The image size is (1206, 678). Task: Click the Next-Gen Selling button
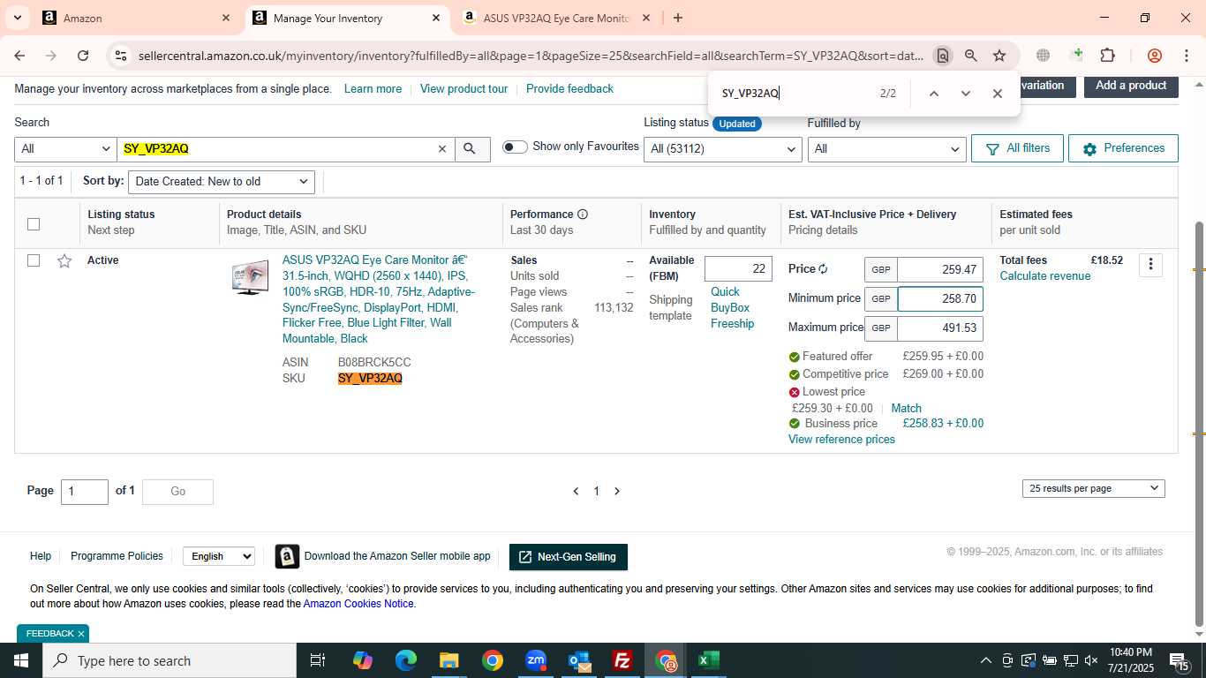click(568, 557)
